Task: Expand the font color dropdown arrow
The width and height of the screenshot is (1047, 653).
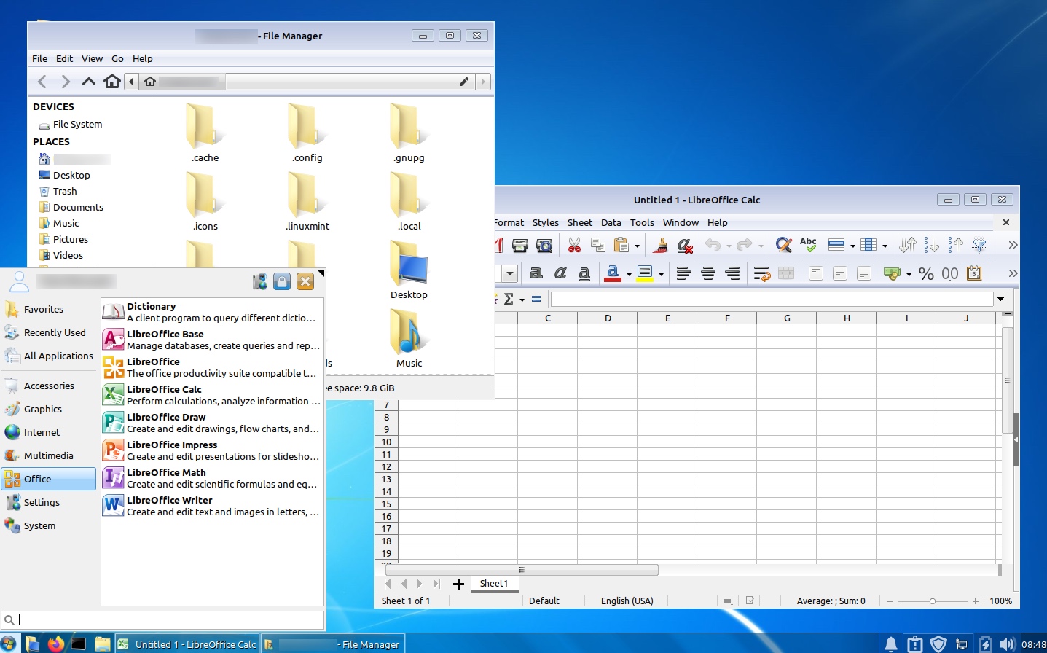Action: coord(629,275)
